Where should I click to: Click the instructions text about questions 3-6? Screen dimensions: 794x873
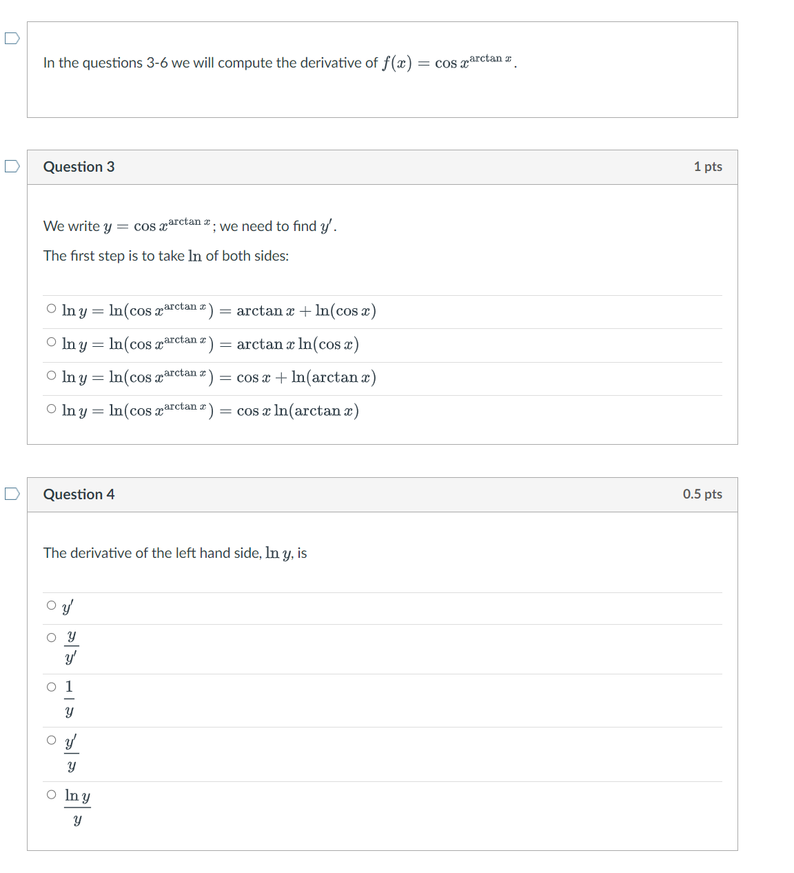[x=207, y=62]
